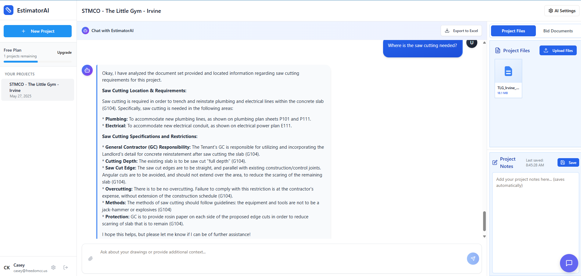The height and width of the screenshot is (276, 581).
Task: Click the 'Last saved: 8:45:28 AM' text
Action: [535, 163]
